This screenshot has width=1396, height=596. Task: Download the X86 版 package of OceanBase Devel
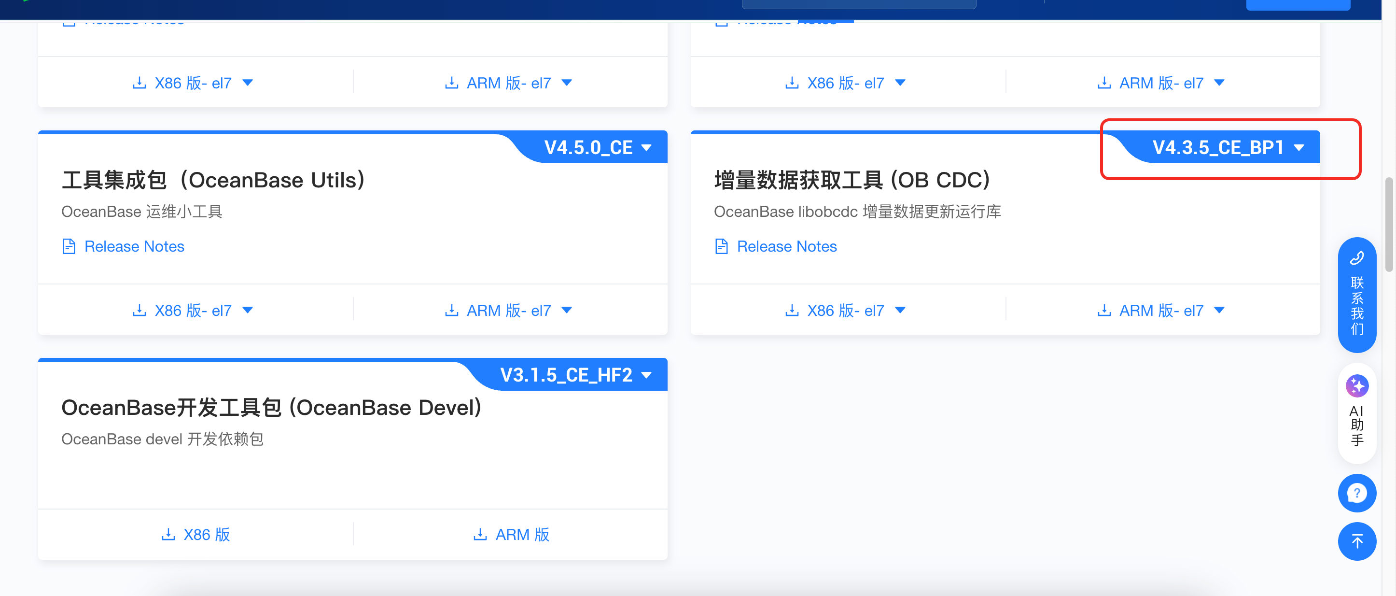(196, 535)
